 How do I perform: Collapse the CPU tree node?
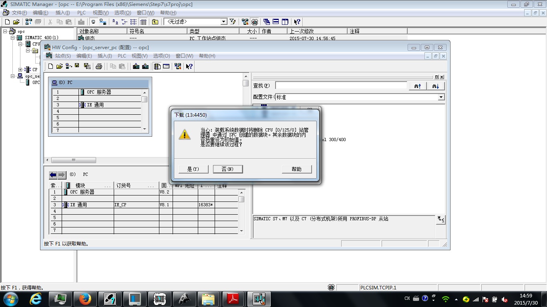[20, 44]
